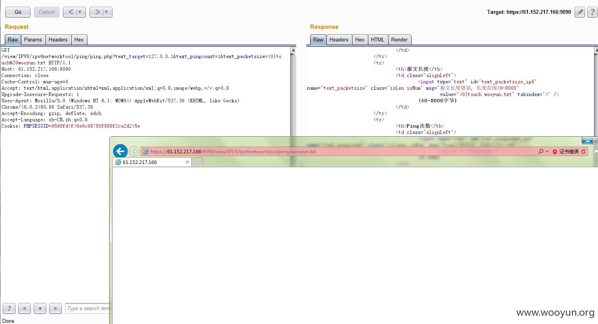Click the Go button in Repeater
598x324 pixels.
[x=18, y=12]
